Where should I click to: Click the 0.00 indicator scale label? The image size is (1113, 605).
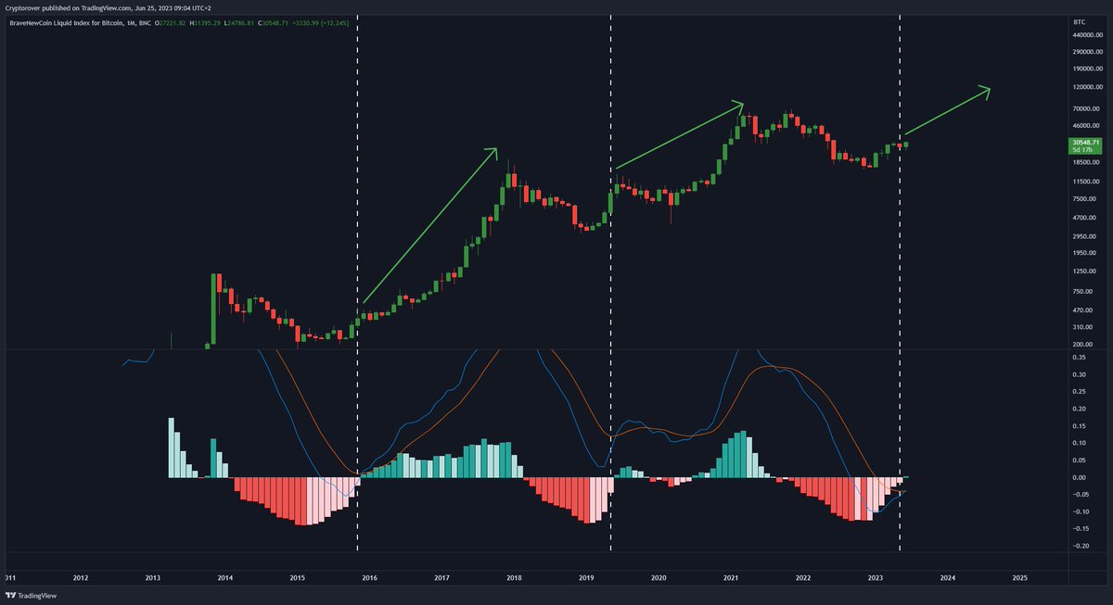click(1078, 477)
